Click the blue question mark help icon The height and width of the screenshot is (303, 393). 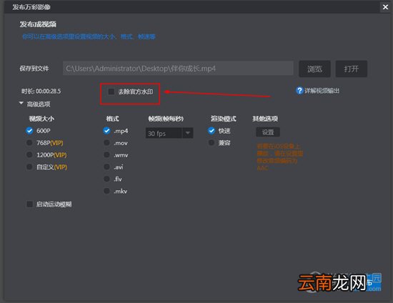pyautogui.click(x=299, y=91)
